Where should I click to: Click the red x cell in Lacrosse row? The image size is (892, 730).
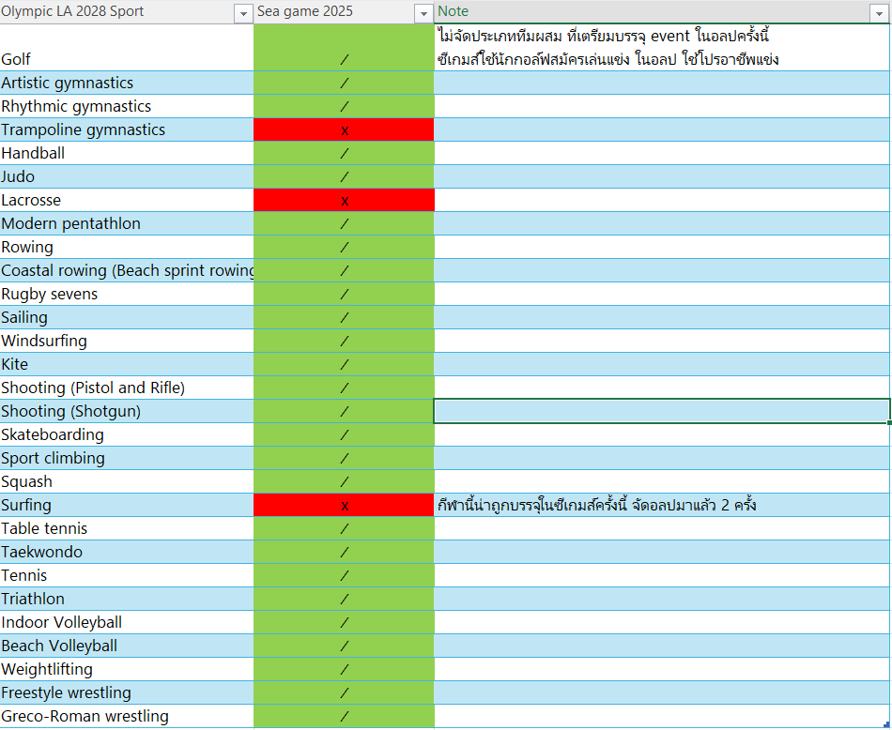coord(344,200)
